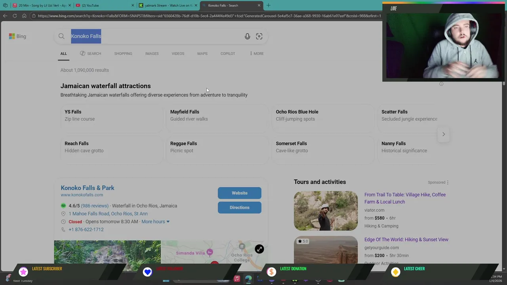The image size is (507, 285).
Task: Open From Trail To Table tour link
Action: 405,198
